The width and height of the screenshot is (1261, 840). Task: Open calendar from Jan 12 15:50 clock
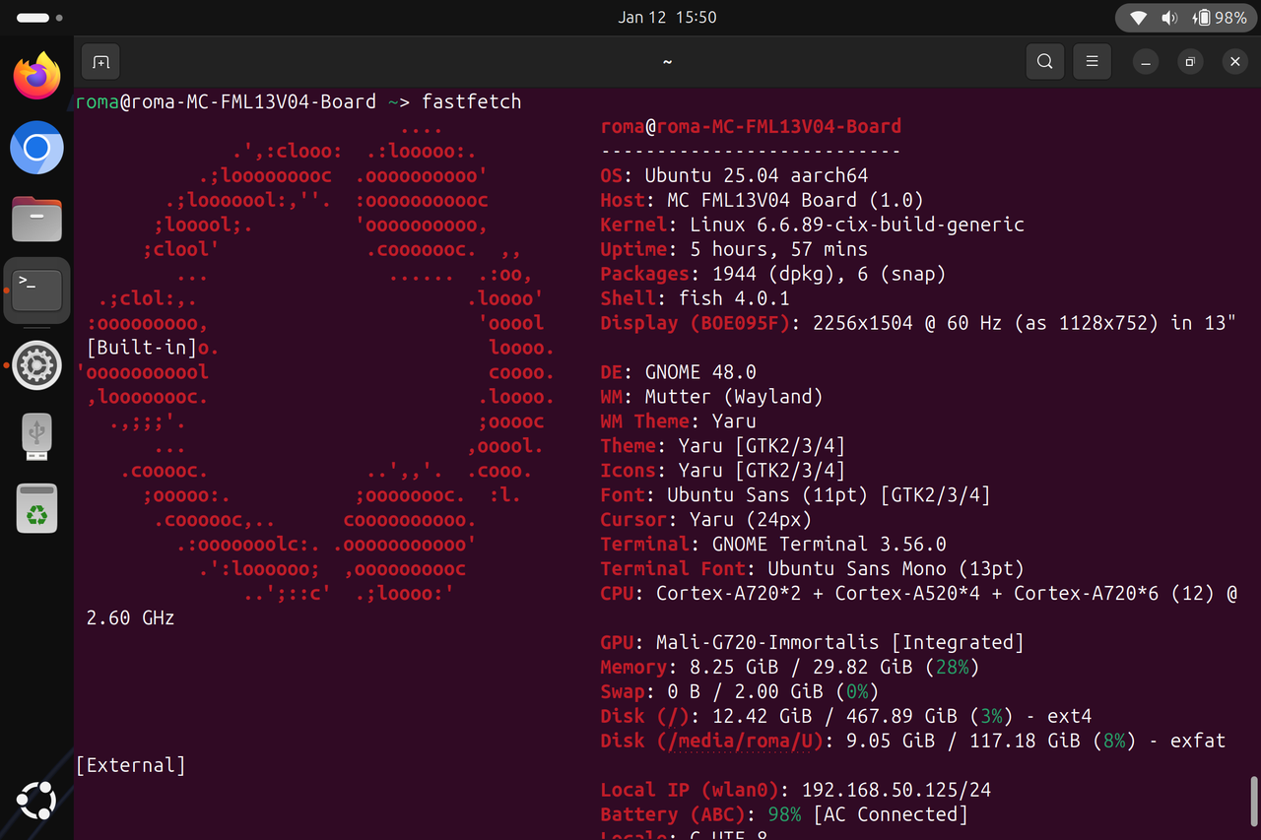667,18
